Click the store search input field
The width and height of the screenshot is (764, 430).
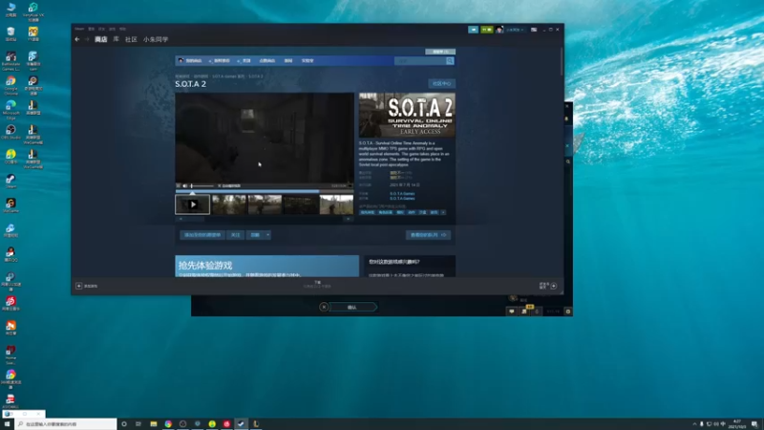(x=420, y=61)
